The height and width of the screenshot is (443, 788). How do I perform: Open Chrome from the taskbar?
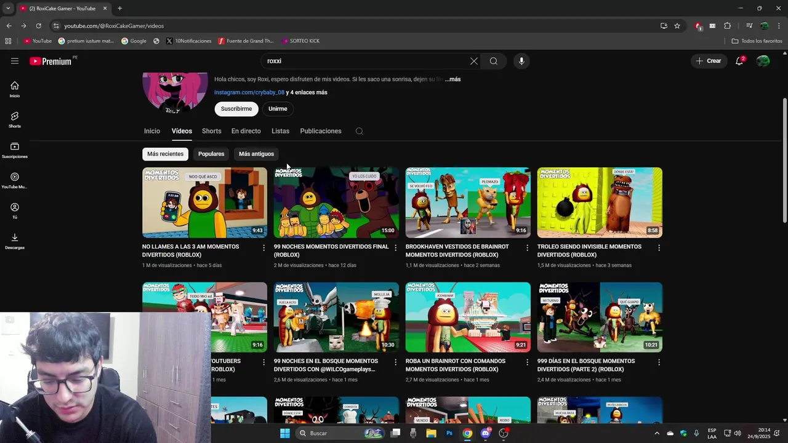(x=467, y=433)
